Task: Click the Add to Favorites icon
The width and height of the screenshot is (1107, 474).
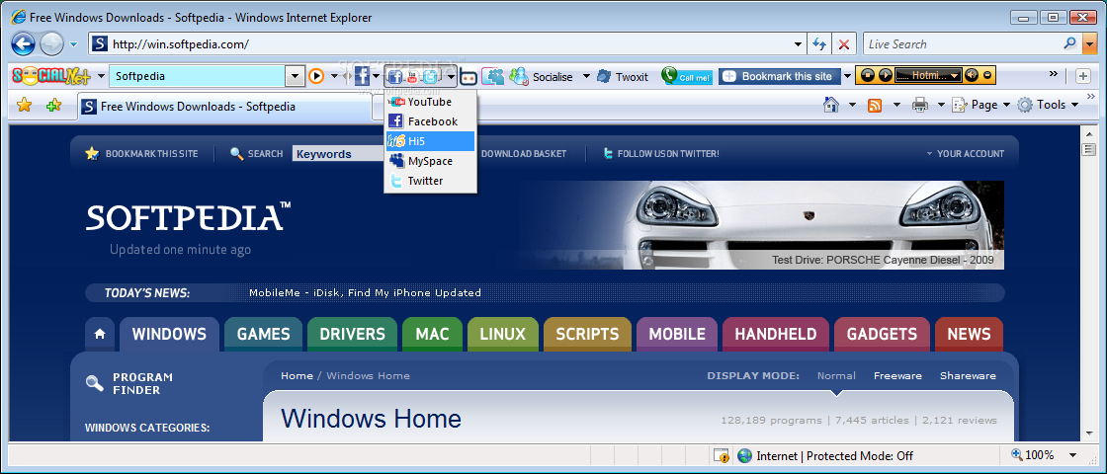Action: pos(53,106)
